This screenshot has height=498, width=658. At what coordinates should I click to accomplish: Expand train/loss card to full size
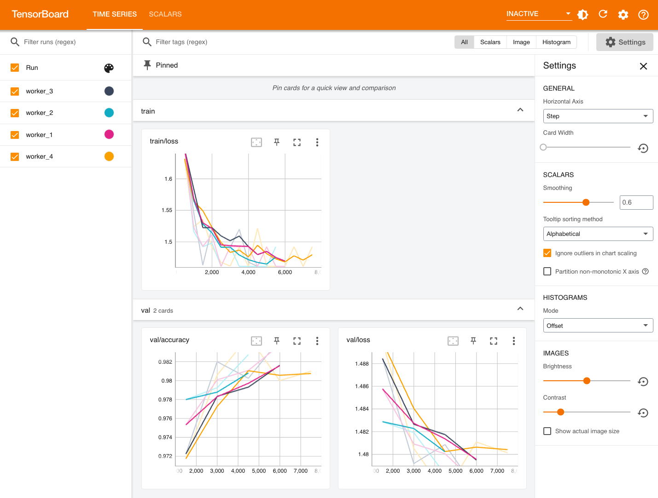pyautogui.click(x=297, y=142)
